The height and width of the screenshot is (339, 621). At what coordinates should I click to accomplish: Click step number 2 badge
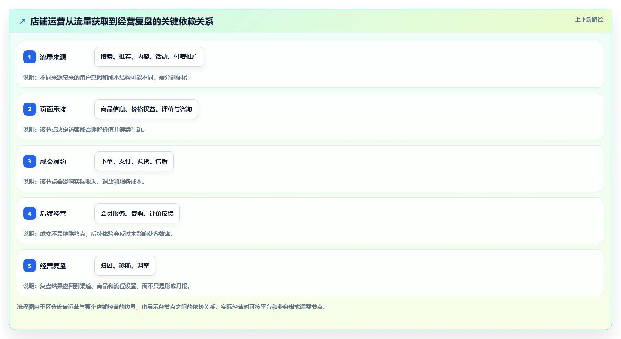(x=30, y=109)
